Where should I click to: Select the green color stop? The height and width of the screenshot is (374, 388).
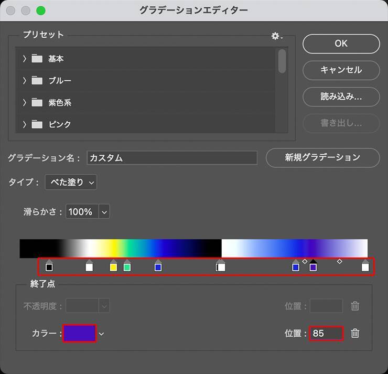click(x=127, y=266)
